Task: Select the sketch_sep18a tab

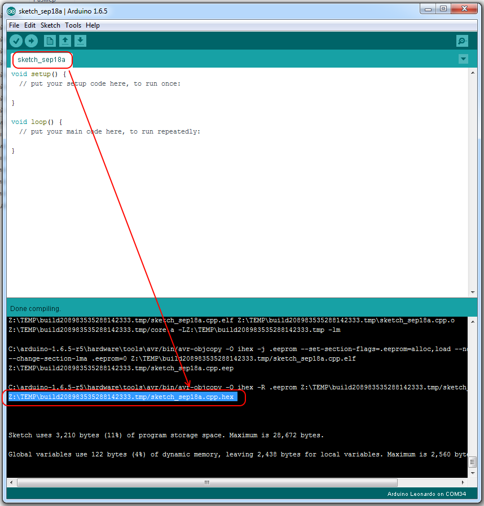Action: [42, 60]
